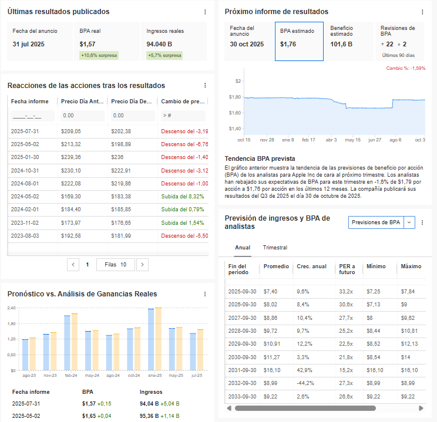
Task: Open the kebab menu for Reacciones de las acciones
Action: pyautogui.click(x=204, y=86)
